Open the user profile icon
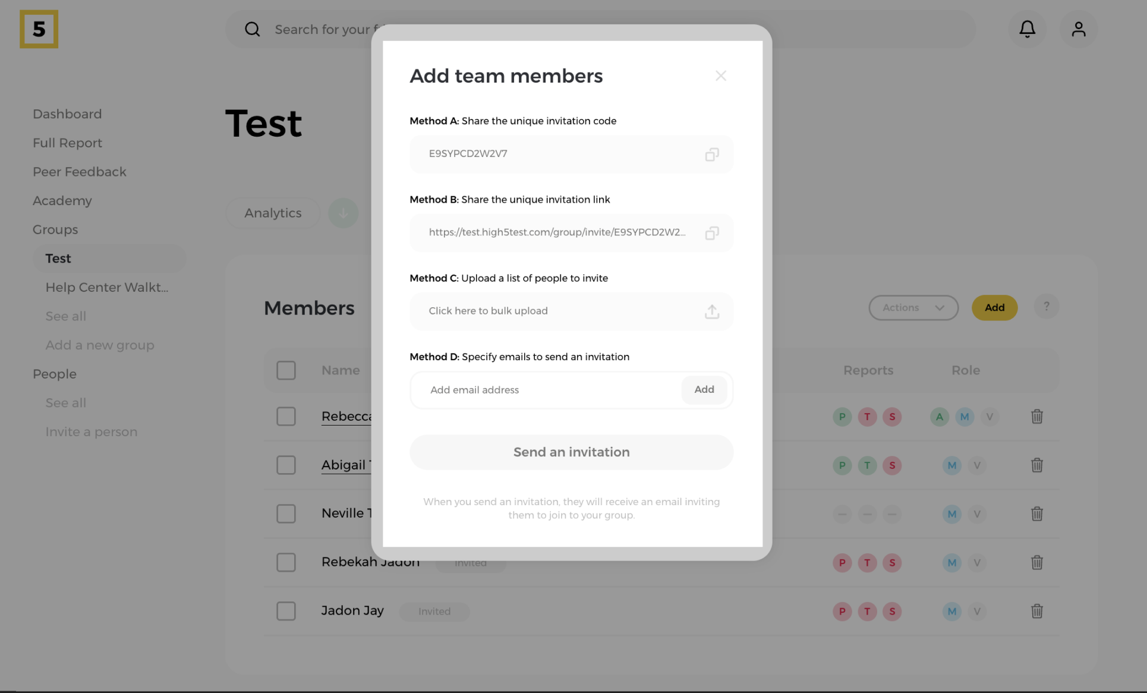This screenshot has width=1147, height=693. pos(1078,29)
